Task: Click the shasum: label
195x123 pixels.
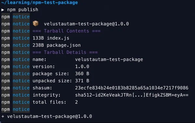Action: pos(42,88)
